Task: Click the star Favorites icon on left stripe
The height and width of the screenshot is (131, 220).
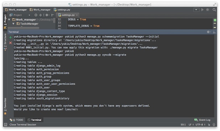Action: [x=5, y=114]
